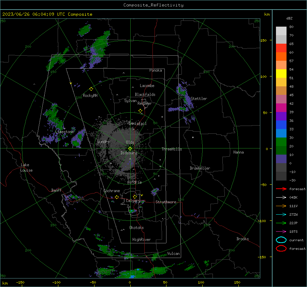Click the bright green swatch above the 20 label
The height and width of the screenshot is (287, 307).
coord(281,142)
